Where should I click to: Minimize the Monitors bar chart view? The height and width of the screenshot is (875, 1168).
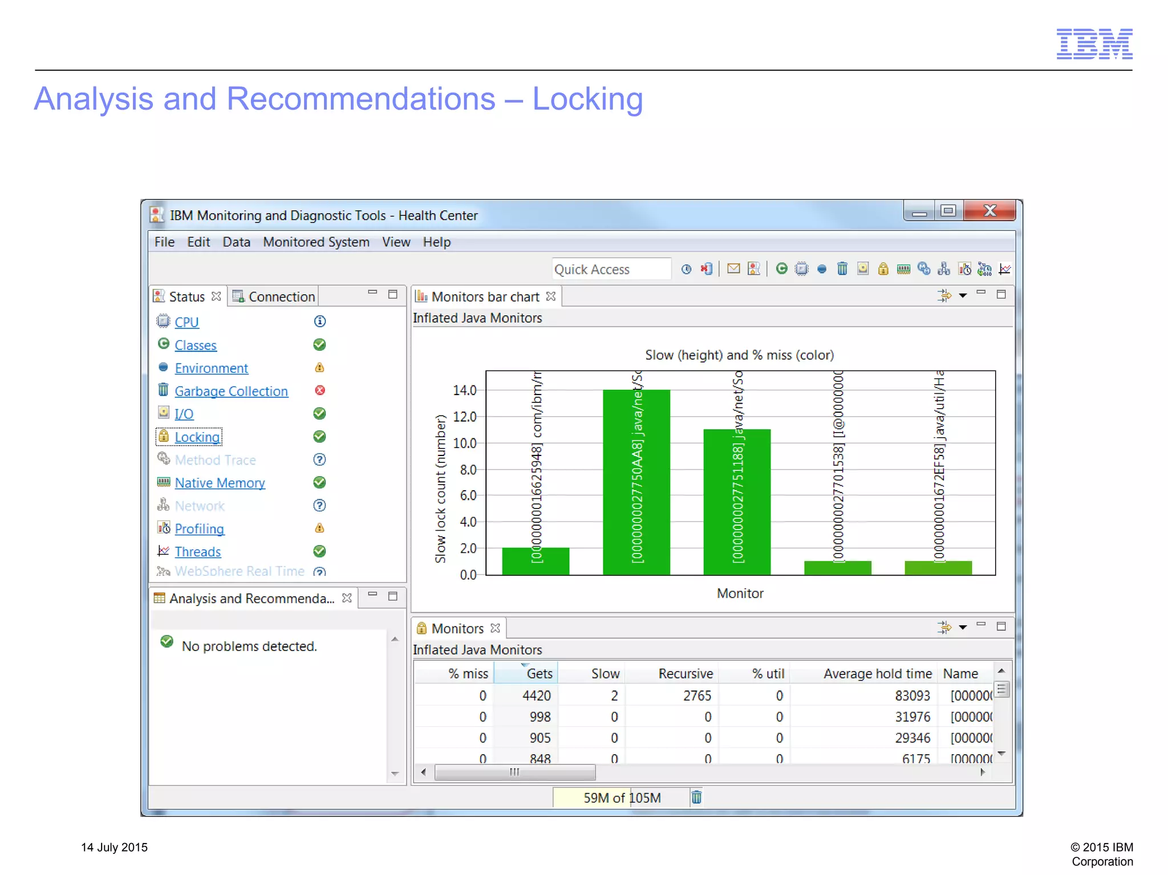point(981,292)
